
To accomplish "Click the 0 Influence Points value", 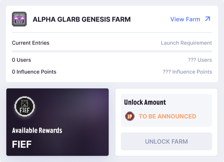I will (x=34, y=72).
